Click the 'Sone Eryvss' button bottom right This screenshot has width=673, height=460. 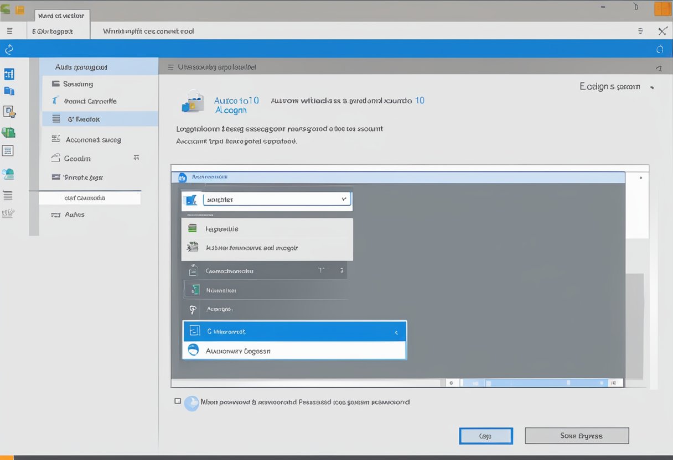(x=577, y=436)
